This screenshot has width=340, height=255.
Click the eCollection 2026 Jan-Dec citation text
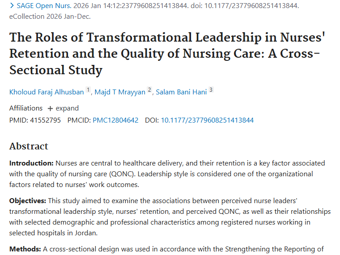50,17
